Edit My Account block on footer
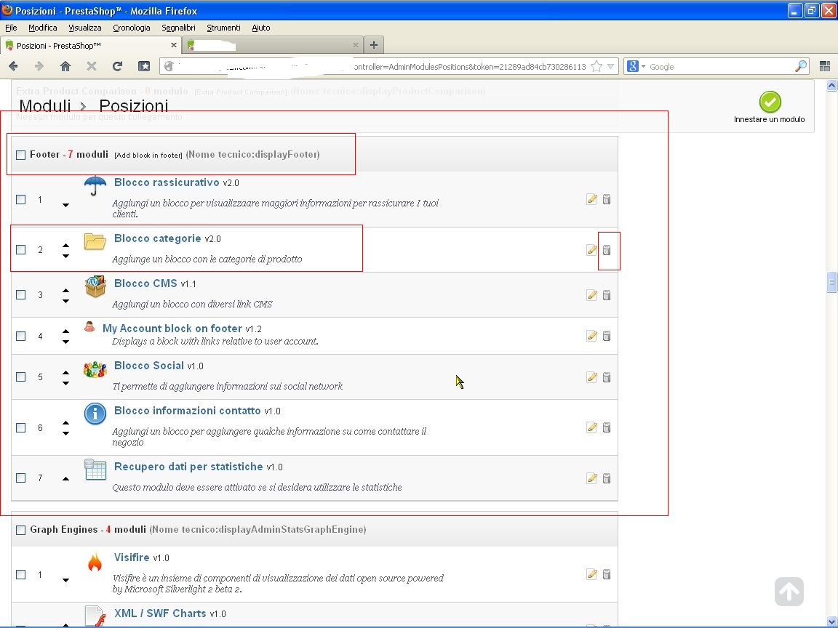838x628 pixels. [x=591, y=335]
